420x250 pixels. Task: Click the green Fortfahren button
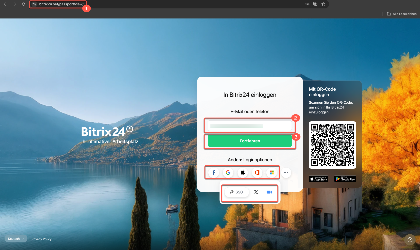(x=250, y=141)
